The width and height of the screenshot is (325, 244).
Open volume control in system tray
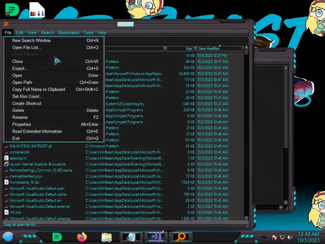pos(290,237)
